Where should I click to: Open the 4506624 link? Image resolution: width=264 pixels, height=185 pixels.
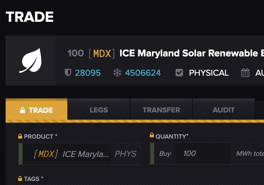(x=143, y=73)
